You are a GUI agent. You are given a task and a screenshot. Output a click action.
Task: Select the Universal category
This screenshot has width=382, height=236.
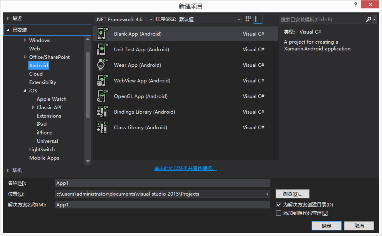pos(47,141)
